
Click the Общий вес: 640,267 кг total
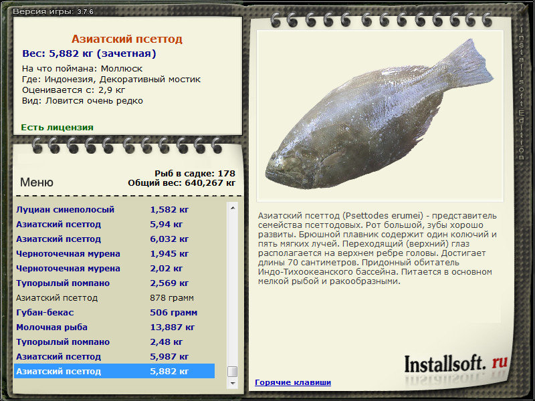click(x=181, y=183)
